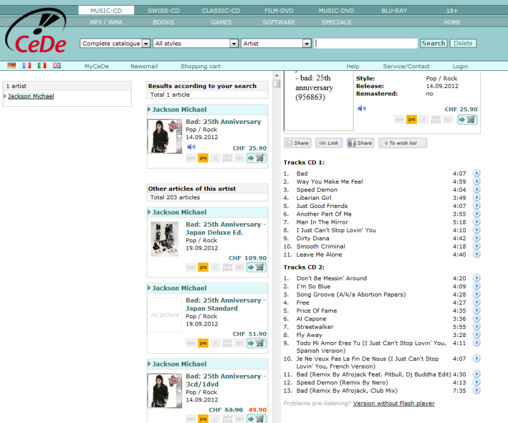Add Japan Standard edition to cart
This screenshot has height=423, width=508.
pyautogui.click(x=256, y=343)
